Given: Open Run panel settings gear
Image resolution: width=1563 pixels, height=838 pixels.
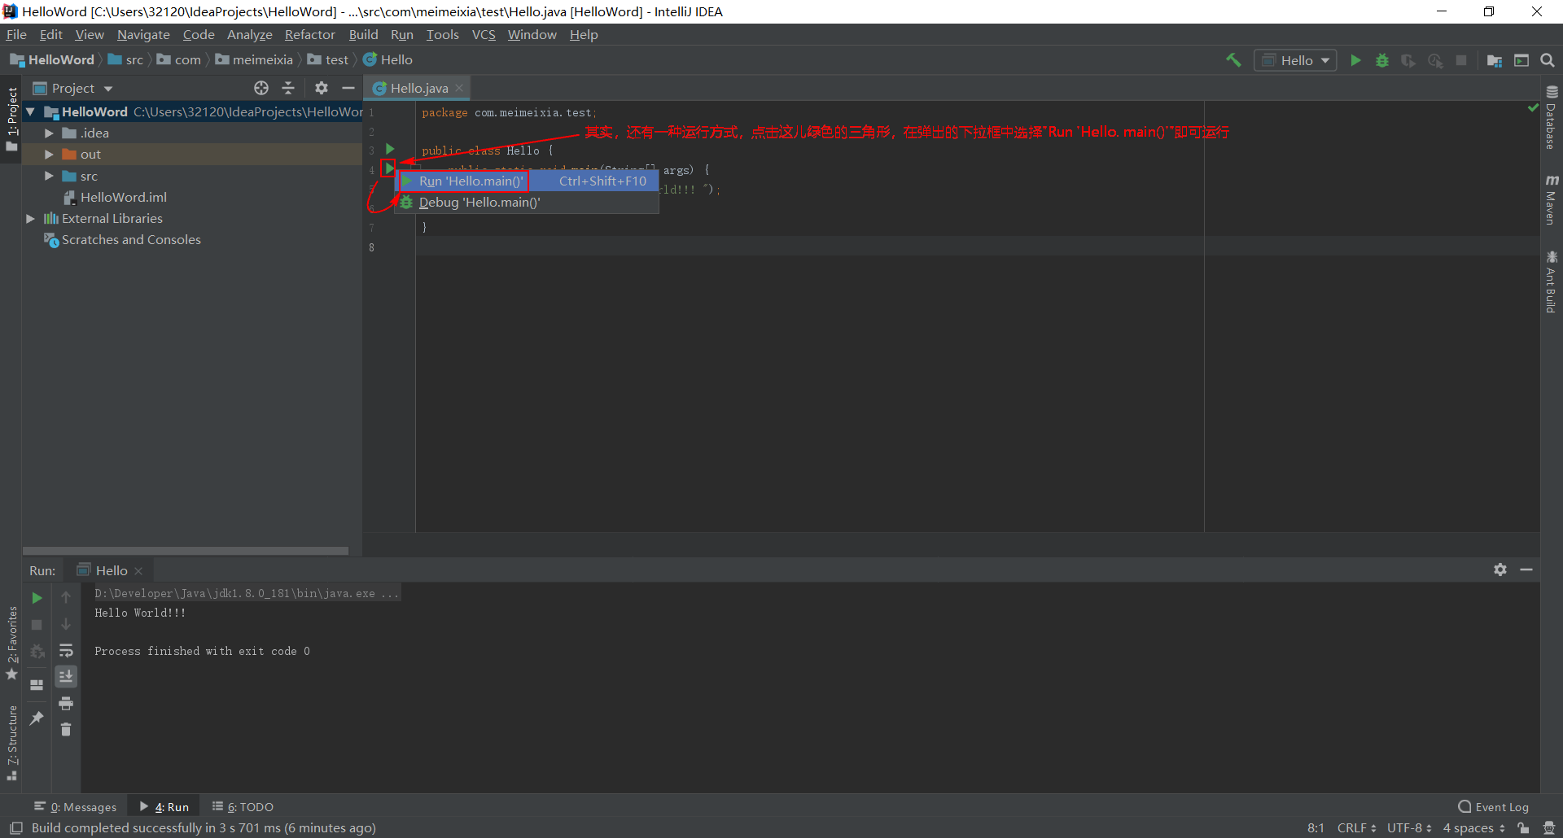Looking at the screenshot, I should 1500,570.
